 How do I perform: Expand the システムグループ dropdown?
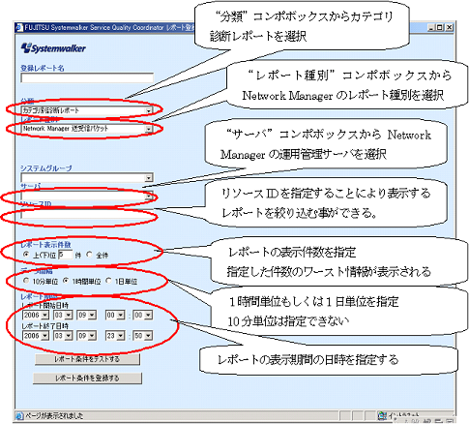[x=87, y=177]
